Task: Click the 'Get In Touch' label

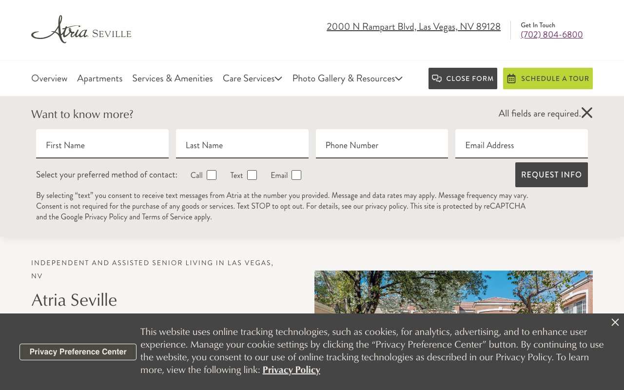Action: tap(538, 25)
